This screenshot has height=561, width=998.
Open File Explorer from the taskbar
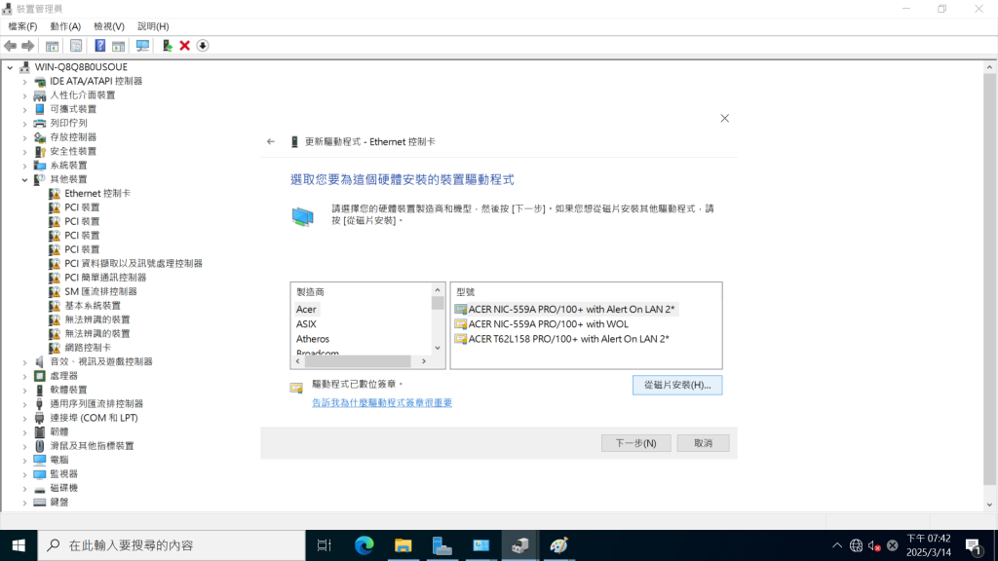click(x=403, y=545)
